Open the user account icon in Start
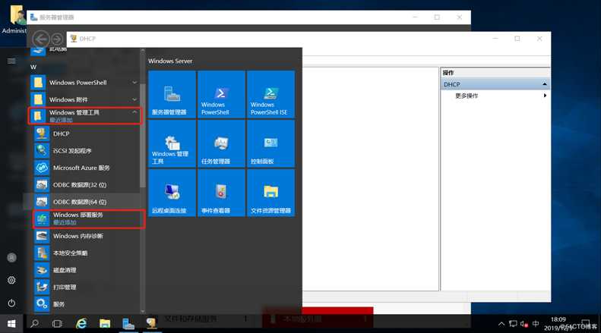Viewport: 601px width, 333px height. (11, 258)
